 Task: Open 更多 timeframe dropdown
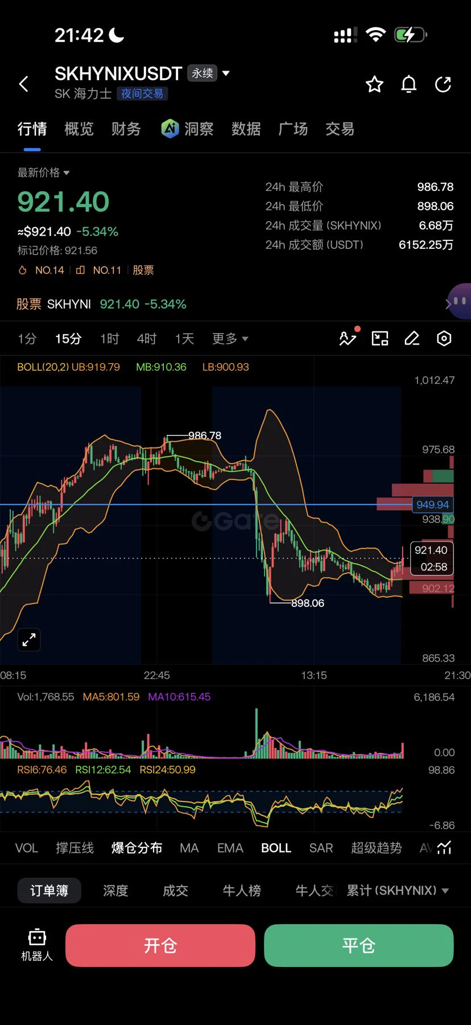click(x=230, y=339)
